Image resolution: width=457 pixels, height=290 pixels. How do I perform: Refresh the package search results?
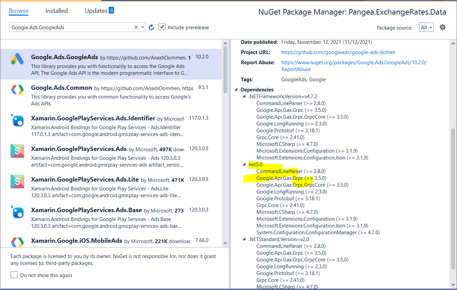(151, 27)
